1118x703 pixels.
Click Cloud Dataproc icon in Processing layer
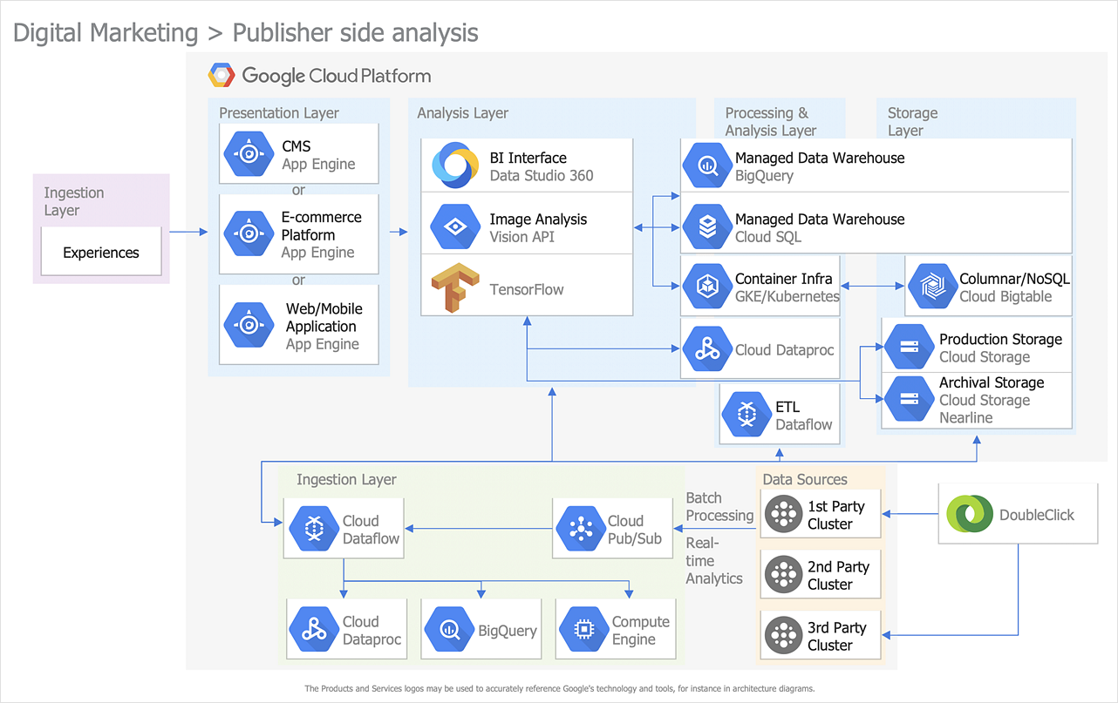click(x=707, y=348)
